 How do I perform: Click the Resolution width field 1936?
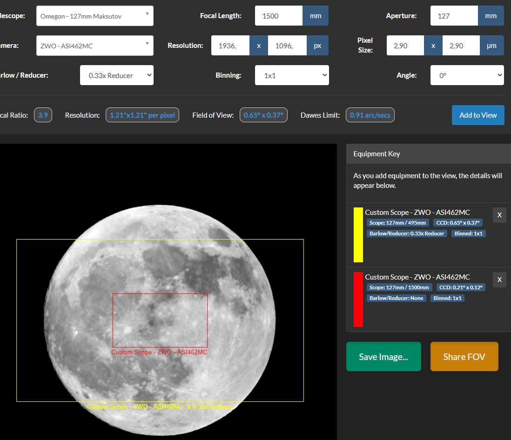pyautogui.click(x=230, y=46)
